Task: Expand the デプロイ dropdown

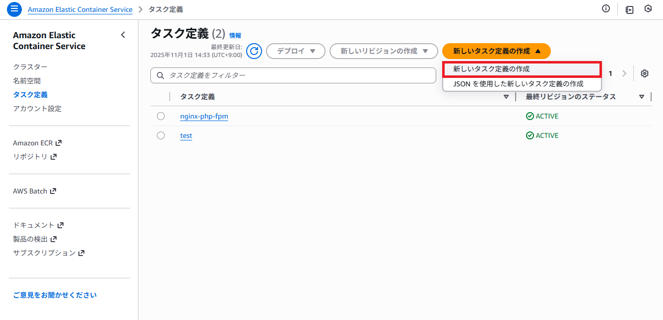Action: click(296, 51)
